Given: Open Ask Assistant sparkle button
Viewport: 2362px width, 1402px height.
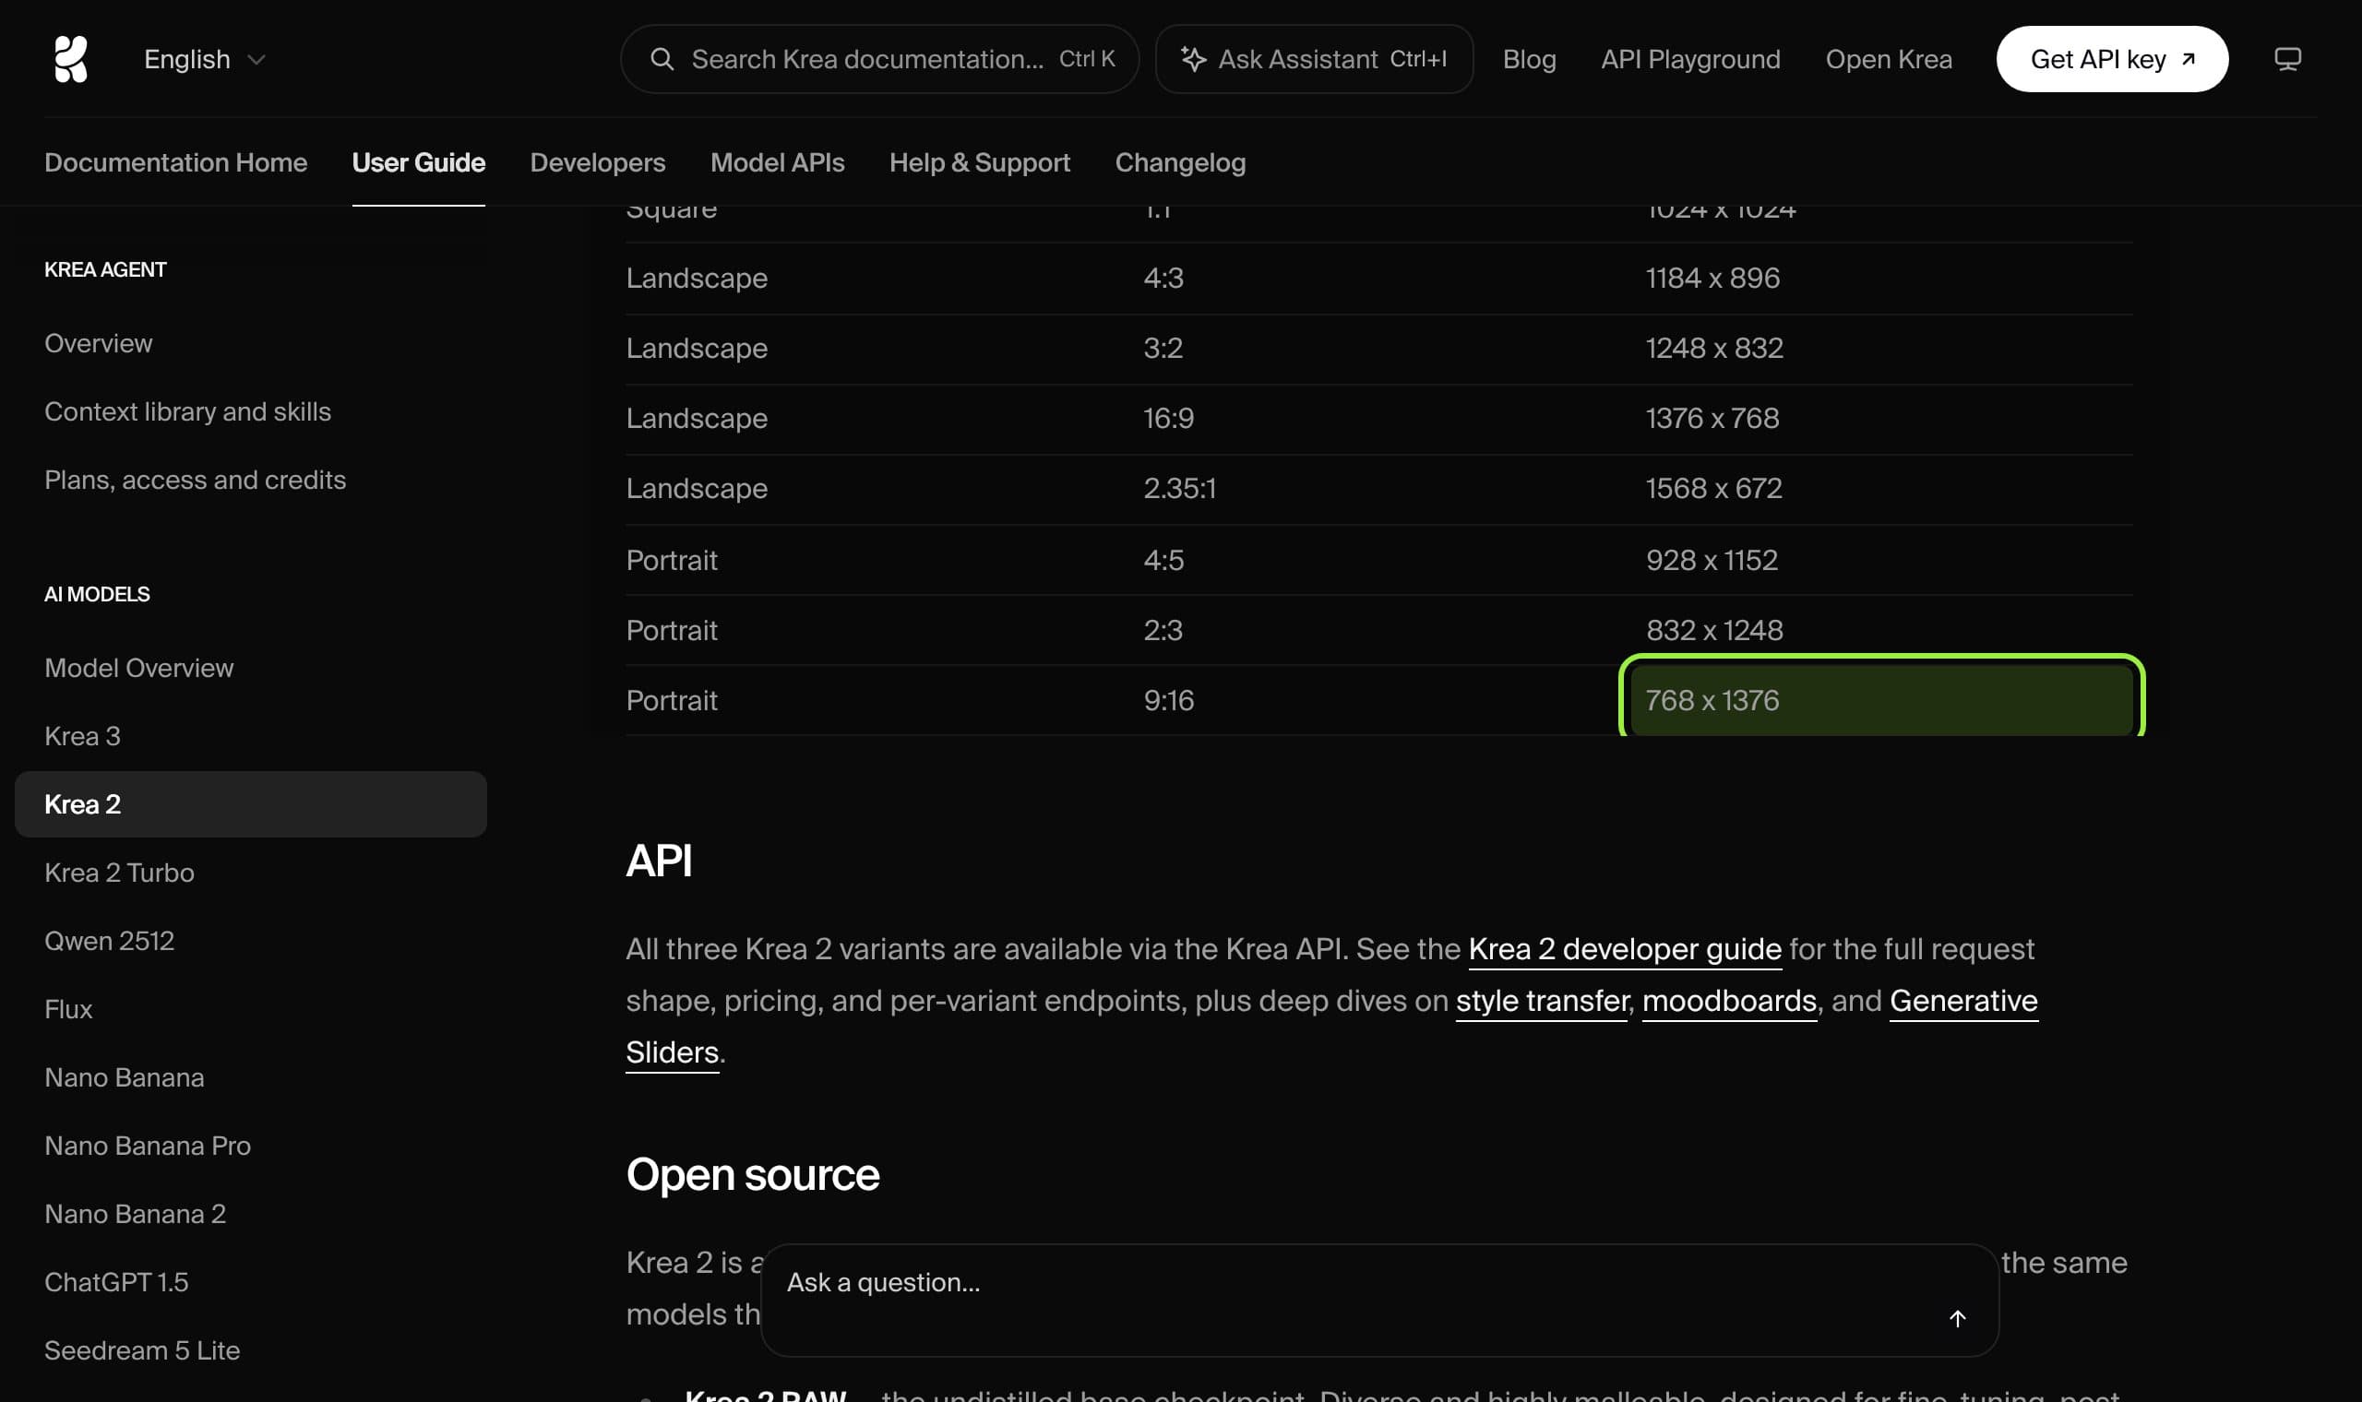Looking at the screenshot, I should tap(1313, 60).
